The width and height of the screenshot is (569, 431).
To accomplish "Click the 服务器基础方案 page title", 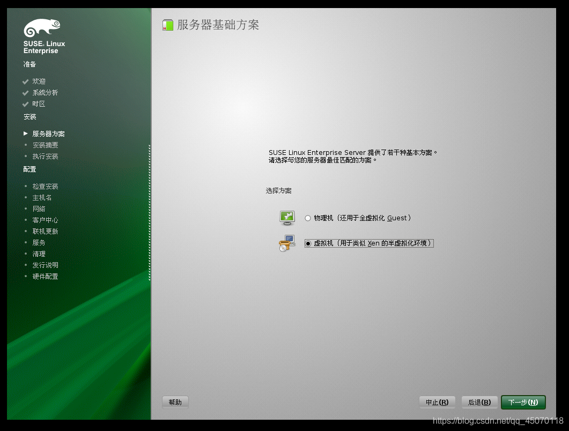I will [x=218, y=25].
